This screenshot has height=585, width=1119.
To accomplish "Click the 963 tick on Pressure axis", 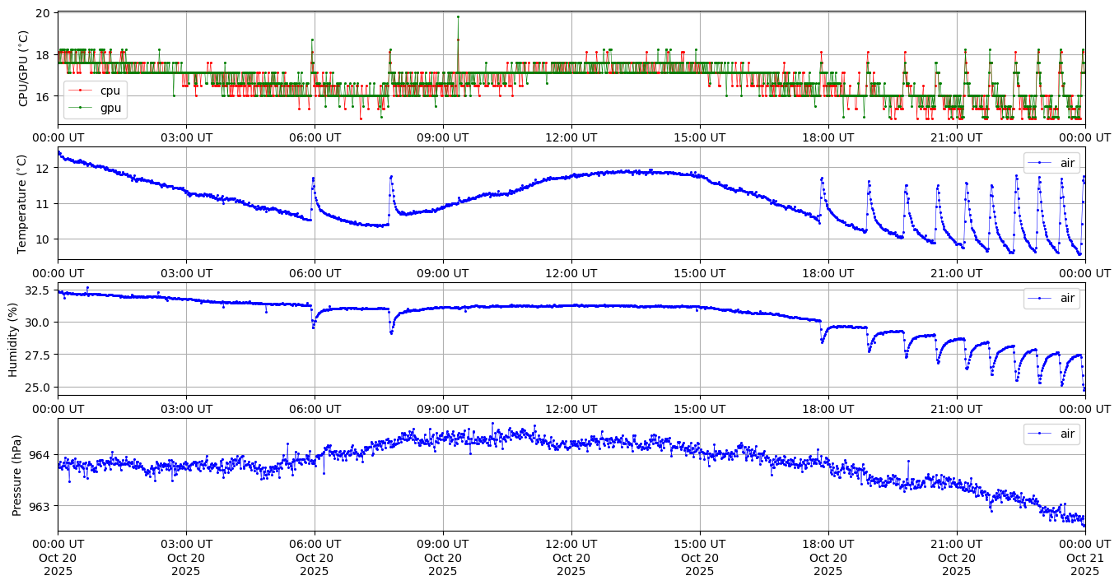I will pyautogui.click(x=40, y=506).
